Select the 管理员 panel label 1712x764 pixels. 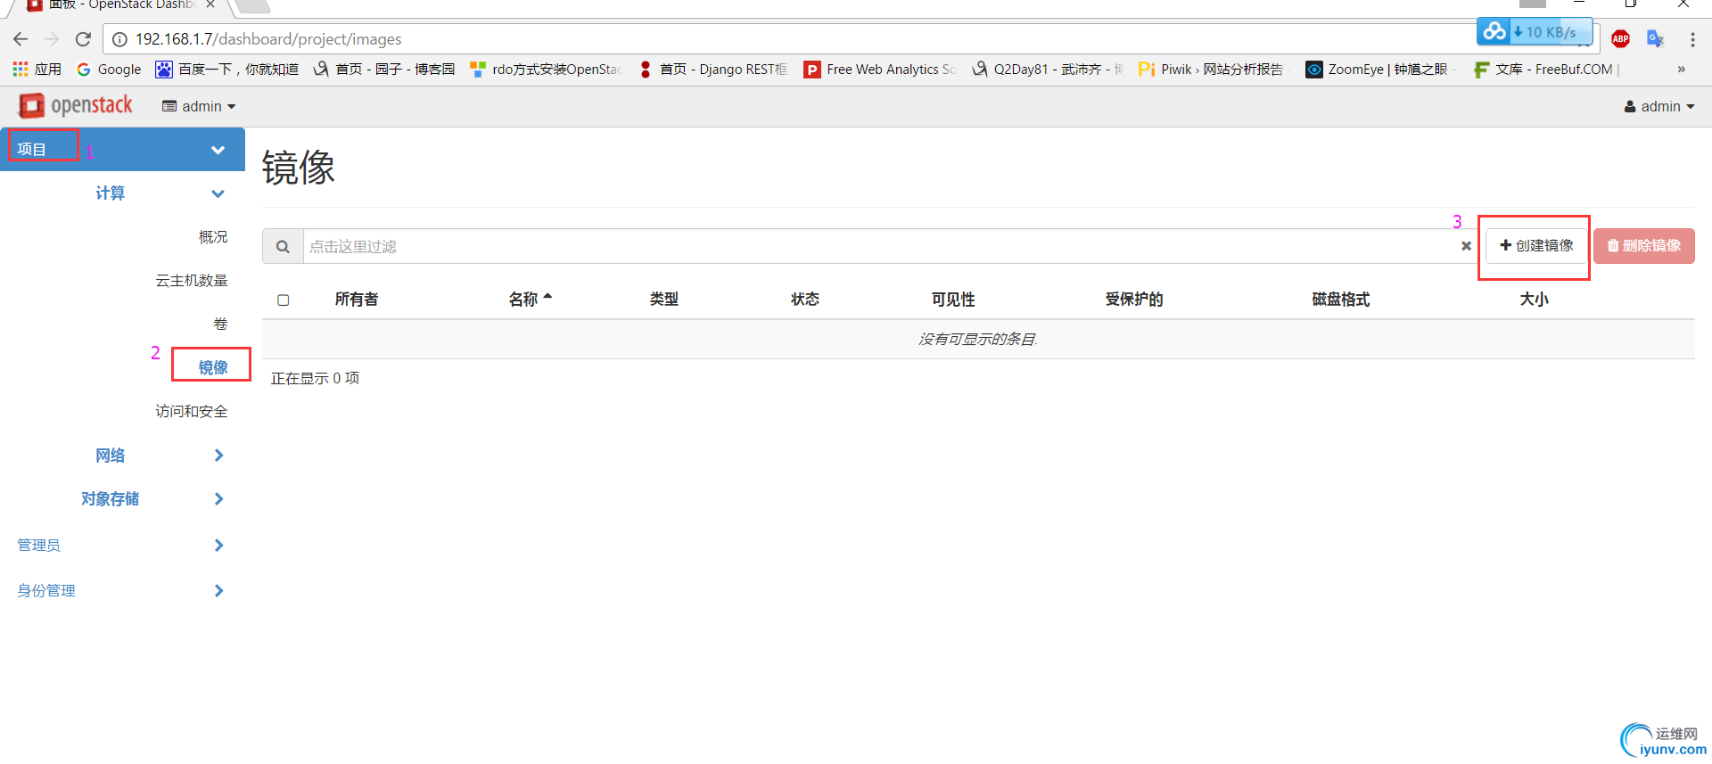pos(39,545)
